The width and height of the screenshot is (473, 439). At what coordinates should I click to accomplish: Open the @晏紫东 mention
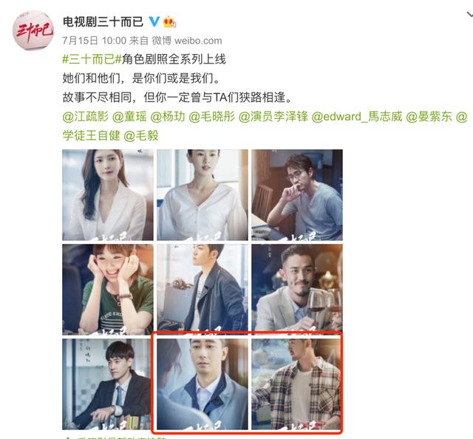[429, 117]
